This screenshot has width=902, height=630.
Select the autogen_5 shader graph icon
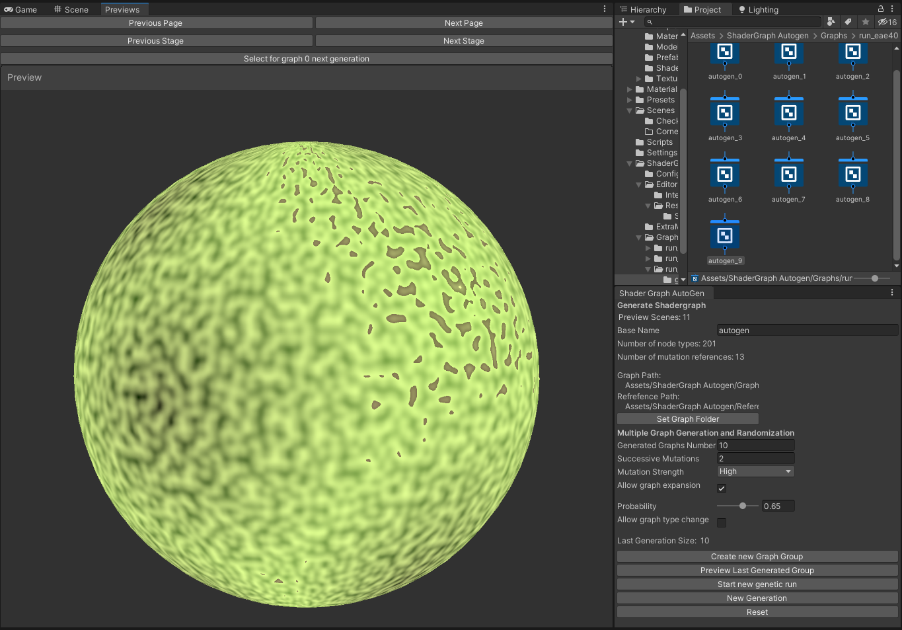point(853,112)
